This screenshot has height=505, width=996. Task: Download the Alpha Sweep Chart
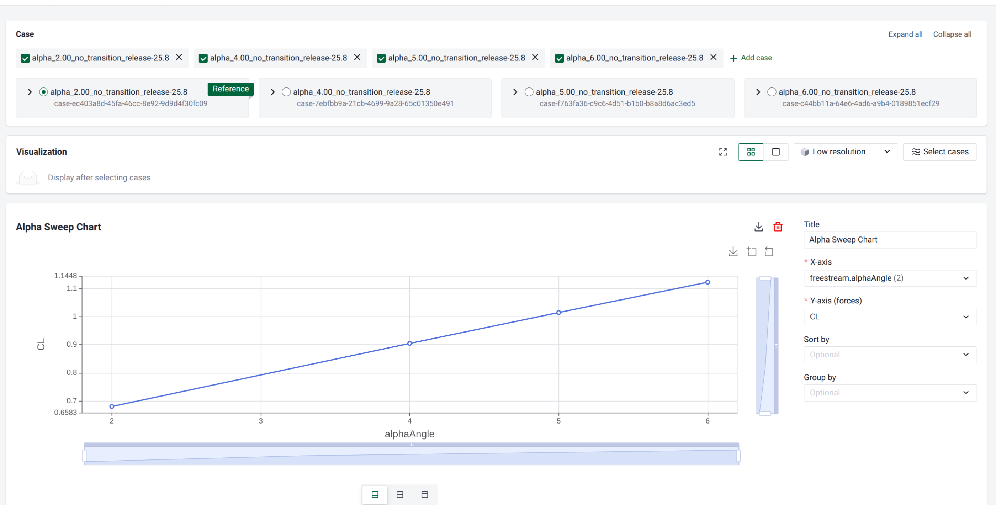coord(759,227)
